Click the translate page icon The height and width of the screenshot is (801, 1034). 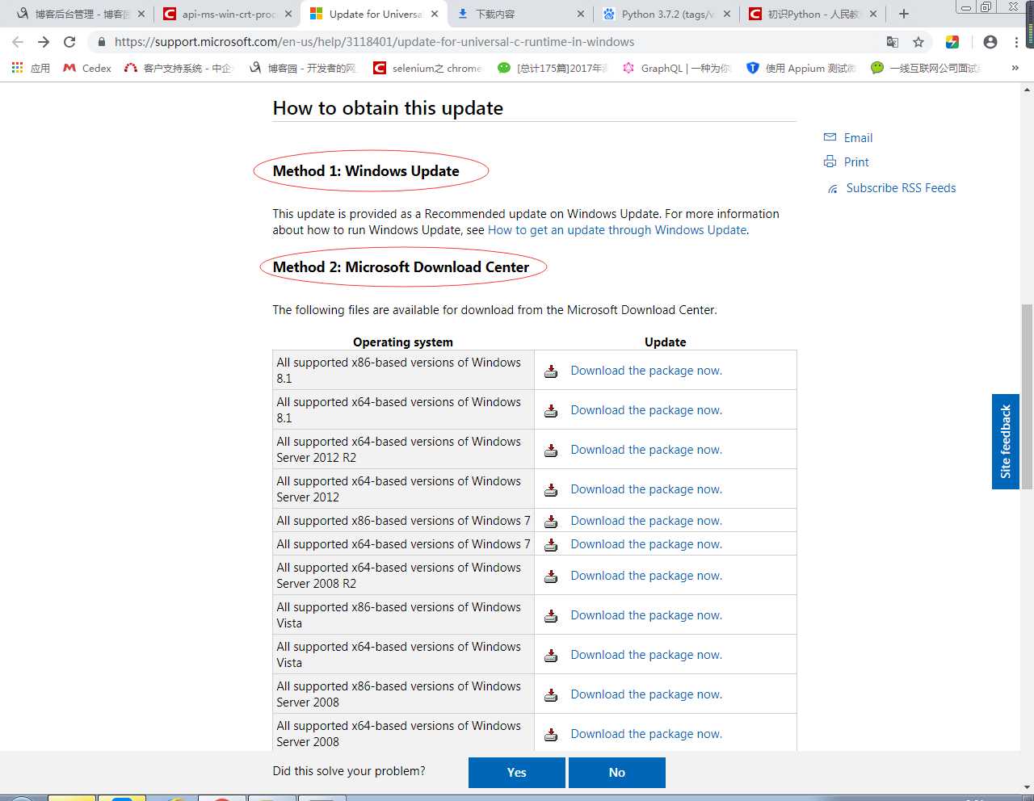point(893,42)
